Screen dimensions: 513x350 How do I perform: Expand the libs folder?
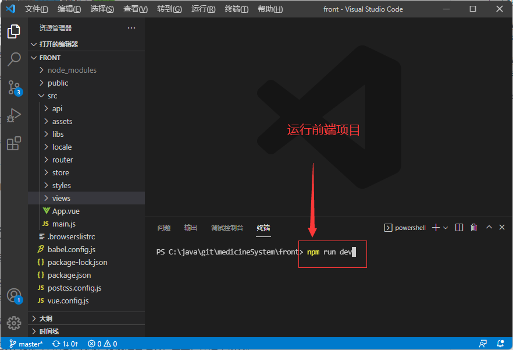click(86, 134)
